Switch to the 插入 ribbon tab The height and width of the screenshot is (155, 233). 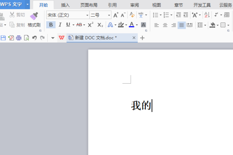65,5
